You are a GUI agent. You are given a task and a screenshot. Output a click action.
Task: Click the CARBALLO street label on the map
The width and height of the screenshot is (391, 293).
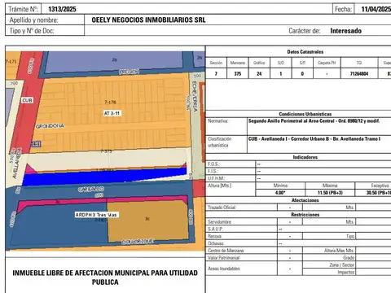91,189
